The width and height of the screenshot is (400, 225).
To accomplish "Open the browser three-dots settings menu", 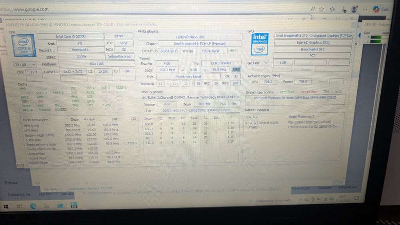I will click(x=365, y=9).
